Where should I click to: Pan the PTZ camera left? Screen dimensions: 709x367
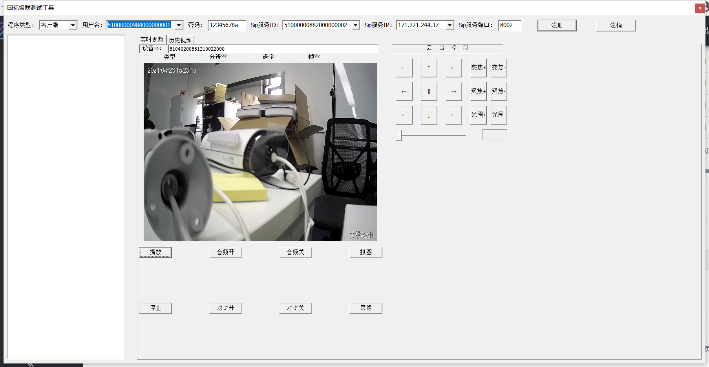(x=404, y=92)
